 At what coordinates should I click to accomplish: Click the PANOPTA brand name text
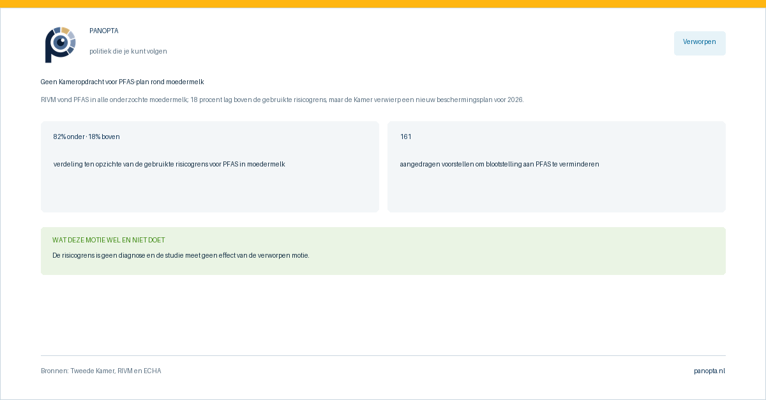[104, 31]
